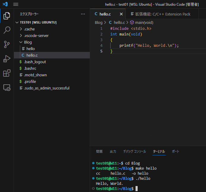Click the 'cd Blog' command in terminal
This screenshot has height=192, width=206.
(x=133, y=163)
